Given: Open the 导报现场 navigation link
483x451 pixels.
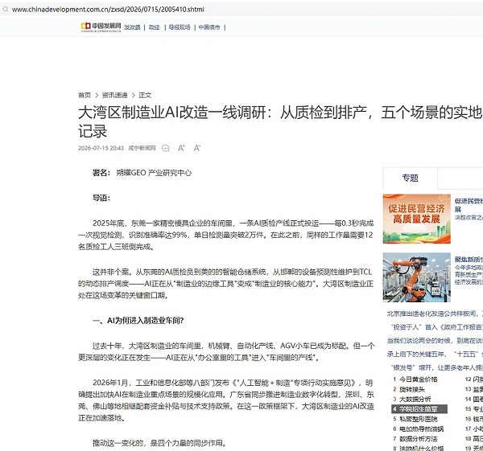Looking at the screenshot, I should coord(180,27).
